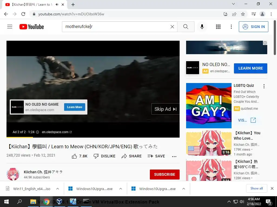Show hidden tray icons chevron
Viewport: 277px width, 207px height.
[x=229, y=202]
